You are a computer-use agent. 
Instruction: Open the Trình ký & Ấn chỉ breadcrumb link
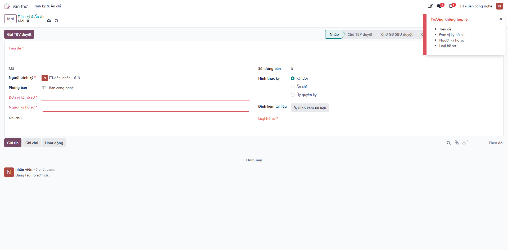tap(31, 16)
